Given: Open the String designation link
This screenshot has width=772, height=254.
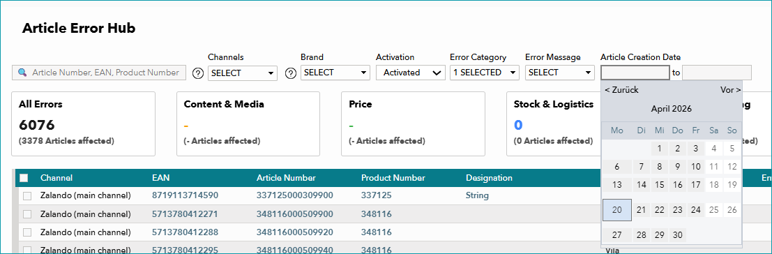Looking at the screenshot, I should (477, 195).
